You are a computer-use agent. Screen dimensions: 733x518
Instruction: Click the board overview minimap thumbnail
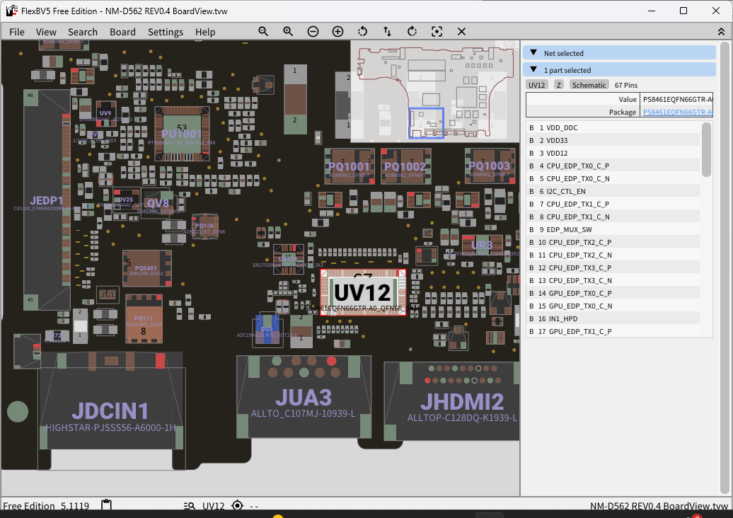pos(434,91)
